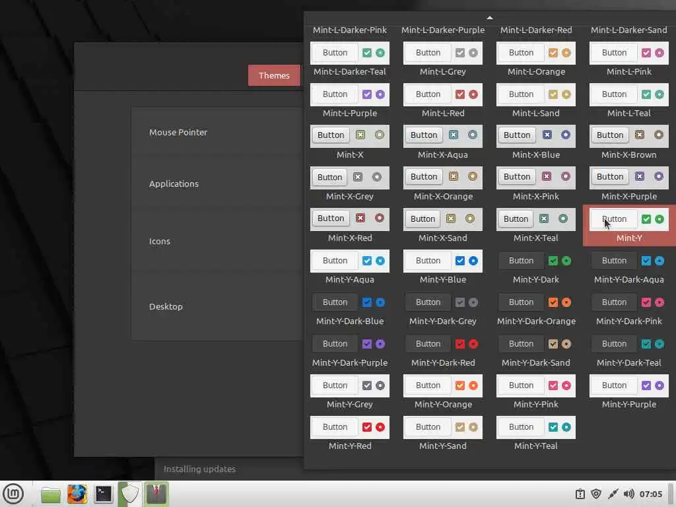Open the Linux Mint menu button
The width and height of the screenshot is (676, 507).
[13, 494]
